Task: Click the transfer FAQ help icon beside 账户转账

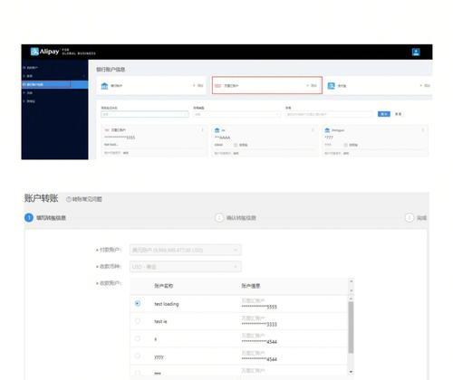Action: click(69, 199)
